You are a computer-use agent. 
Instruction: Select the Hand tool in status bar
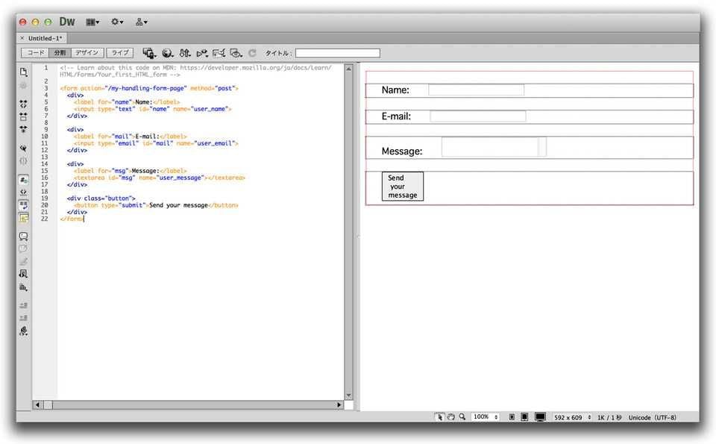point(451,417)
